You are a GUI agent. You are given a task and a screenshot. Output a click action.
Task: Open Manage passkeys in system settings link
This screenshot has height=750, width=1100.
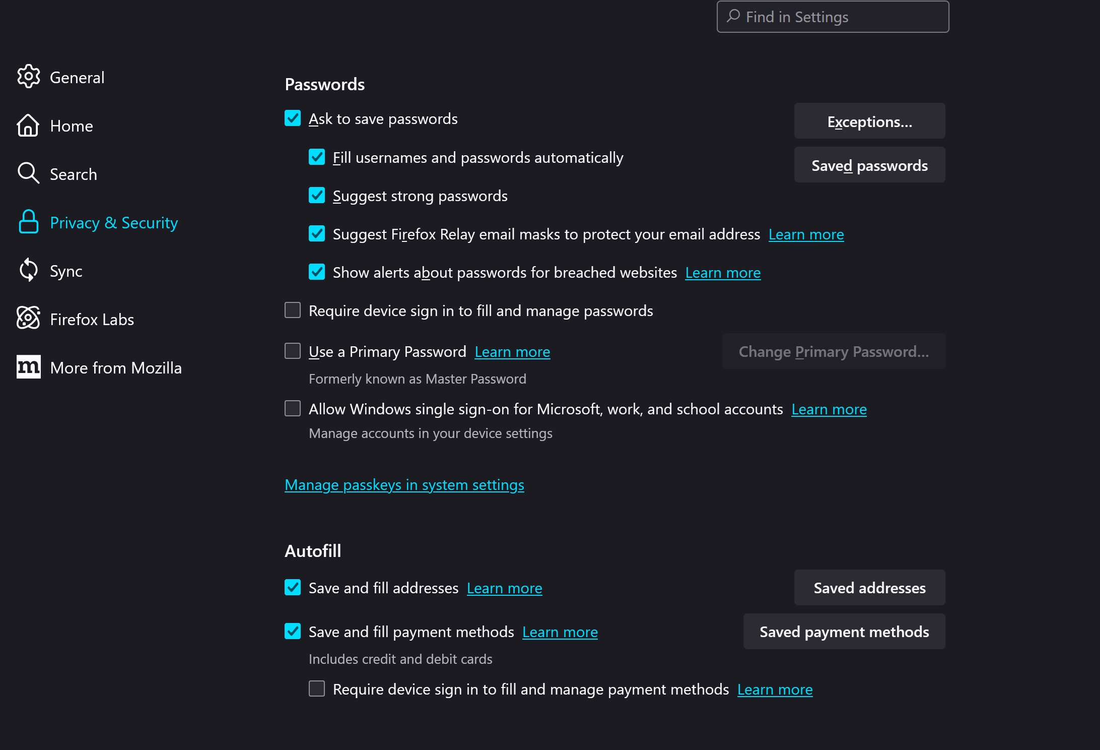(404, 485)
